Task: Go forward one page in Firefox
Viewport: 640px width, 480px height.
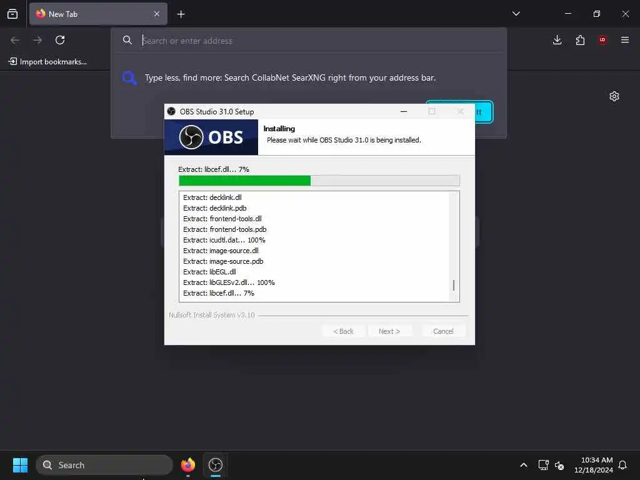Action: click(37, 40)
